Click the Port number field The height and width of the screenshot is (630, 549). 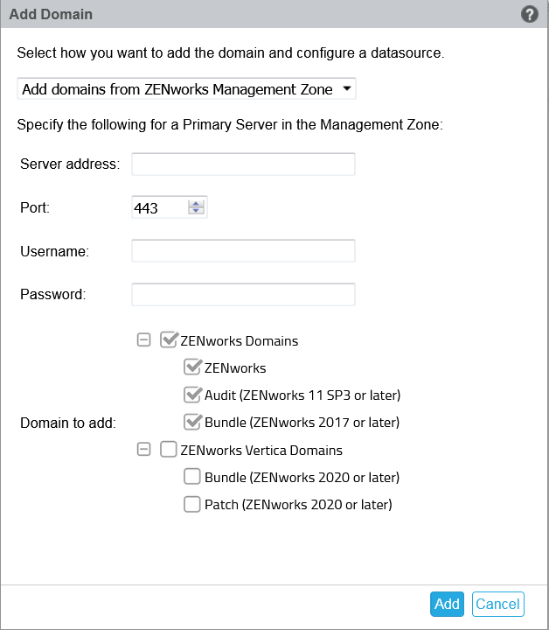[x=158, y=208]
